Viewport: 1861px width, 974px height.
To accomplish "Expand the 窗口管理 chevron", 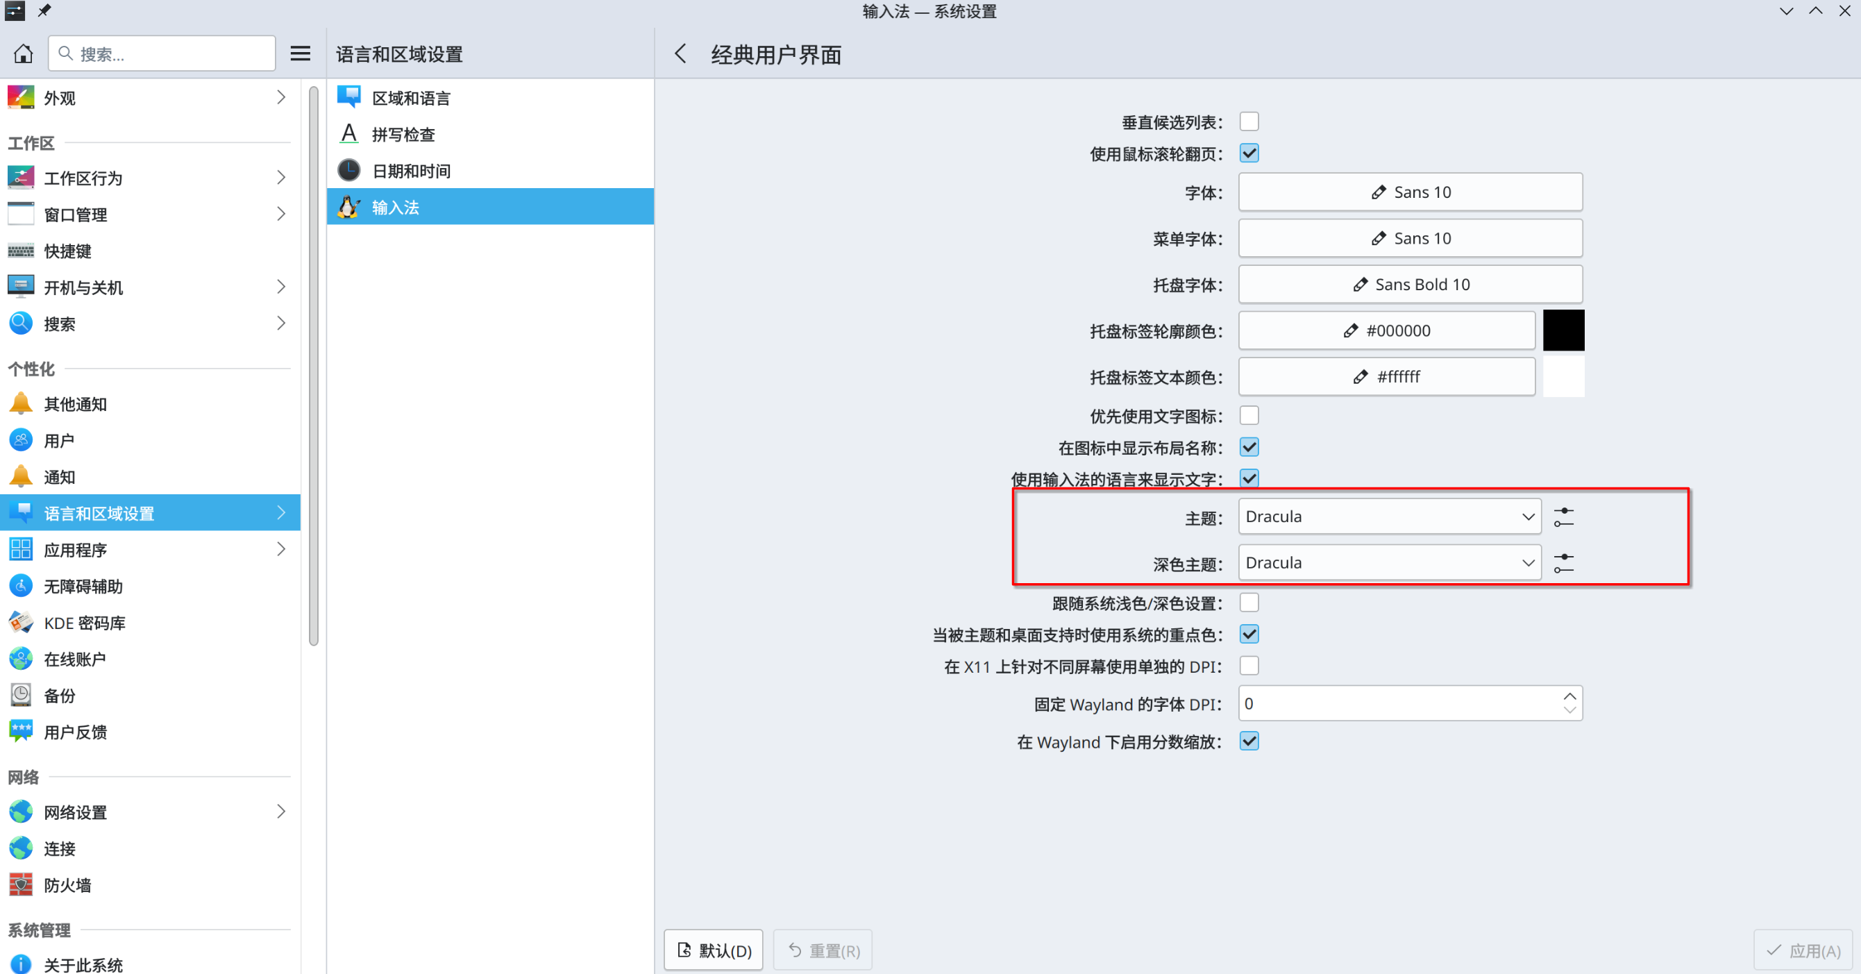I will [x=281, y=214].
